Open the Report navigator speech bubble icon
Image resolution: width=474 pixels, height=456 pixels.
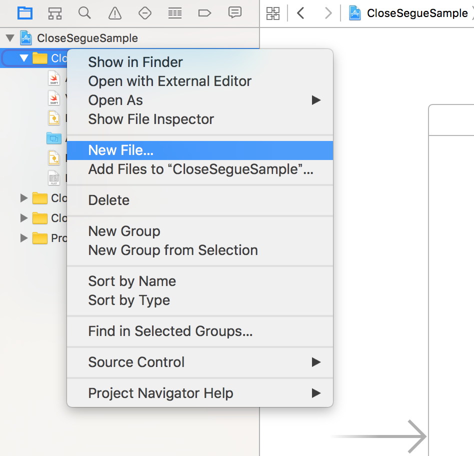pos(235,12)
